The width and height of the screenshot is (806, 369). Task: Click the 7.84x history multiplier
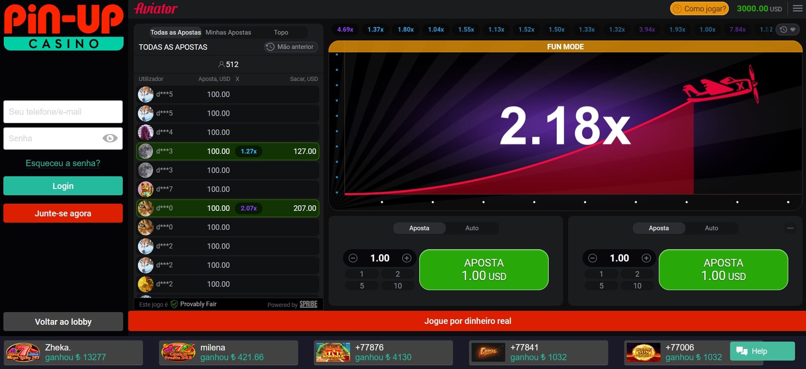point(738,30)
